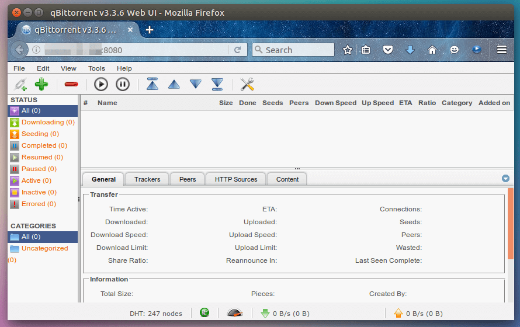520x327 pixels.
Task: Sort torrents by Done column
Action: point(247,103)
